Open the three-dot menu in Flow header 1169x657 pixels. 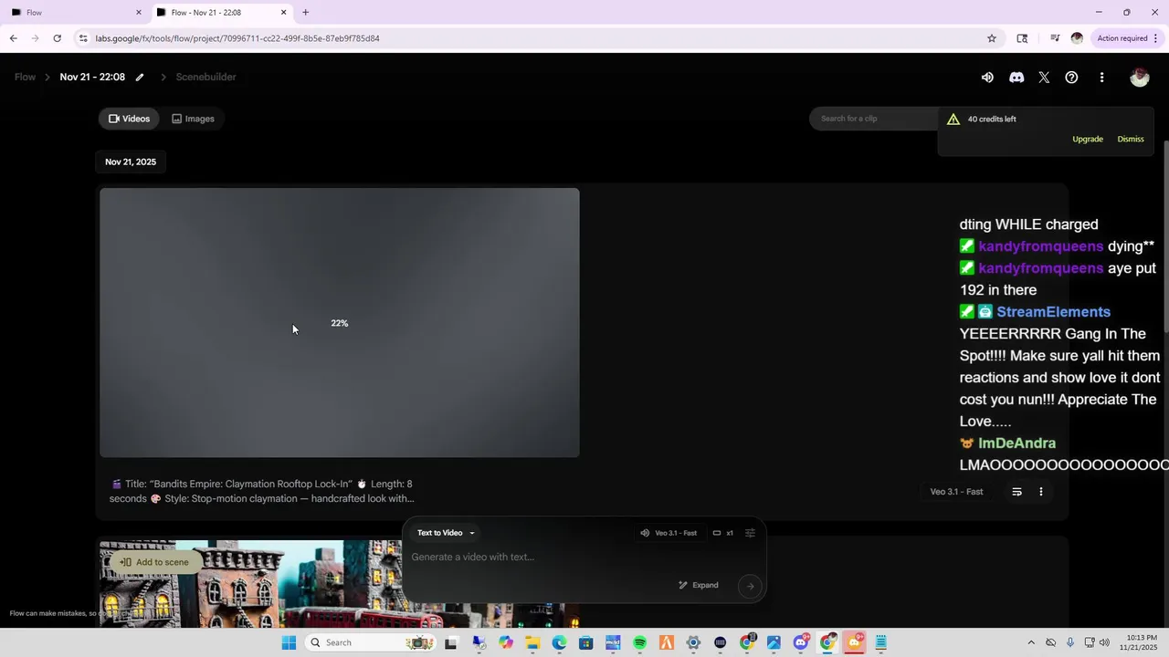(1101, 78)
